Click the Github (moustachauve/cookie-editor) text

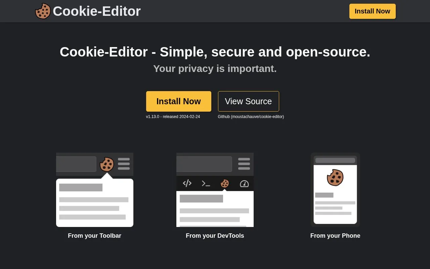pos(251,117)
